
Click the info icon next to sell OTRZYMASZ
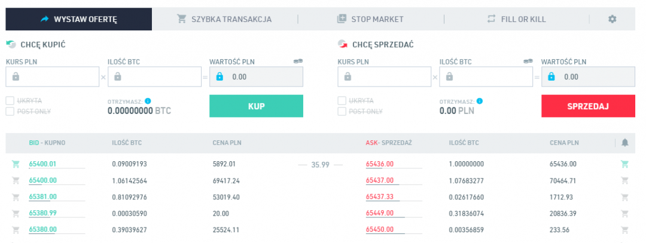click(x=480, y=101)
